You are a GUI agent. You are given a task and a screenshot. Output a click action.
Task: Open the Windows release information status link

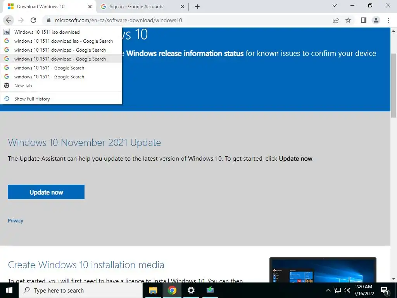click(185, 54)
